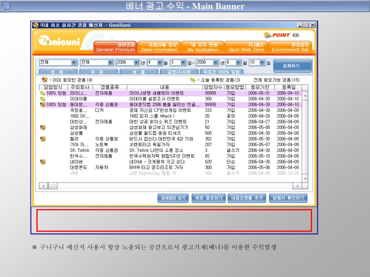
Task: Sort by the 경품종류 column header
Action: click(x=110, y=87)
